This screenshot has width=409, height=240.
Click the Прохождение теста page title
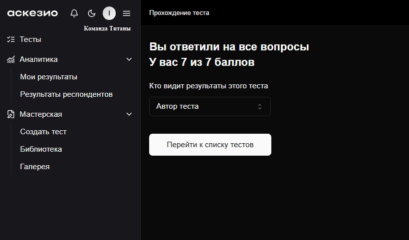[x=179, y=13]
